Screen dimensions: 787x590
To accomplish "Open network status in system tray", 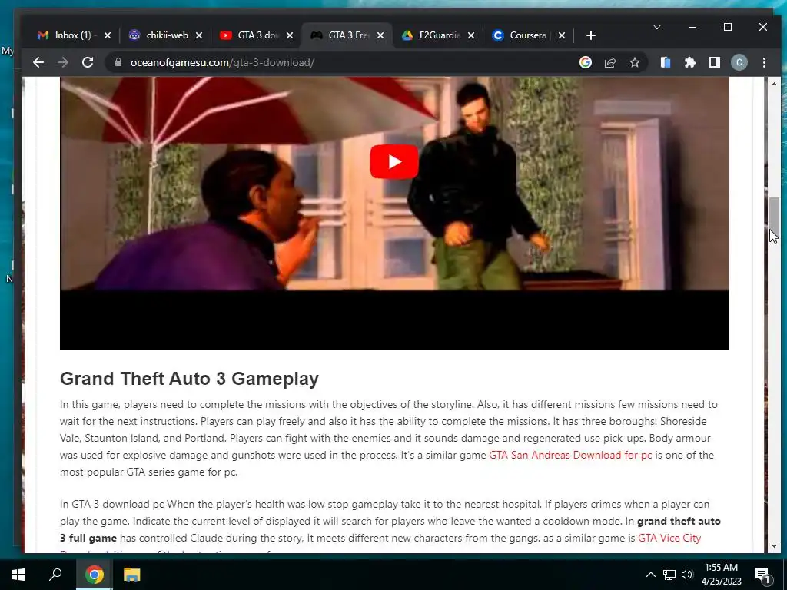I will 669,575.
